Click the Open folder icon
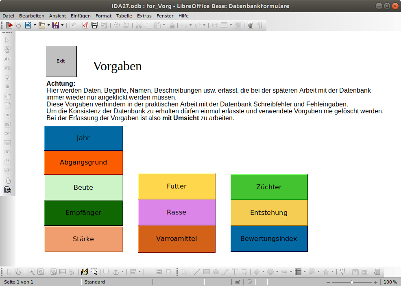This screenshot has height=286, width=401. coord(41,25)
